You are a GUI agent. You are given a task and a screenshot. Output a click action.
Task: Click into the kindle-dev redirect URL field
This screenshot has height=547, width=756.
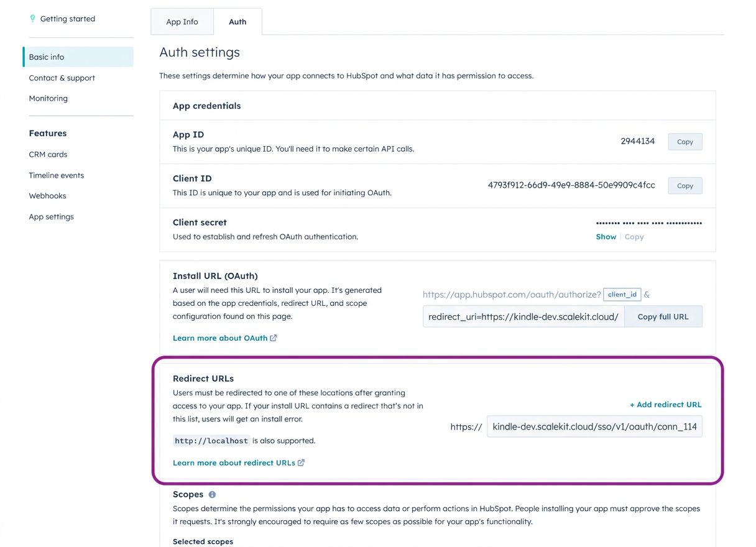[x=594, y=426]
